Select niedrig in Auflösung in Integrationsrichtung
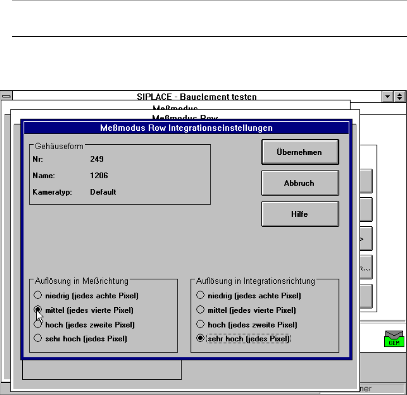Image resolution: width=407 pixels, height=395 pixels. pyautogui.click(x=249, y=296)
